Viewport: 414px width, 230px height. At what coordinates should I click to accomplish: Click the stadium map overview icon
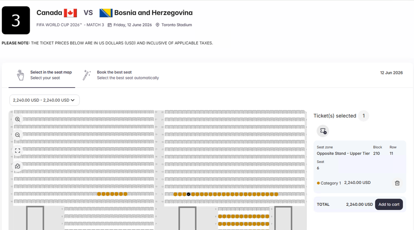click(18, 166)
